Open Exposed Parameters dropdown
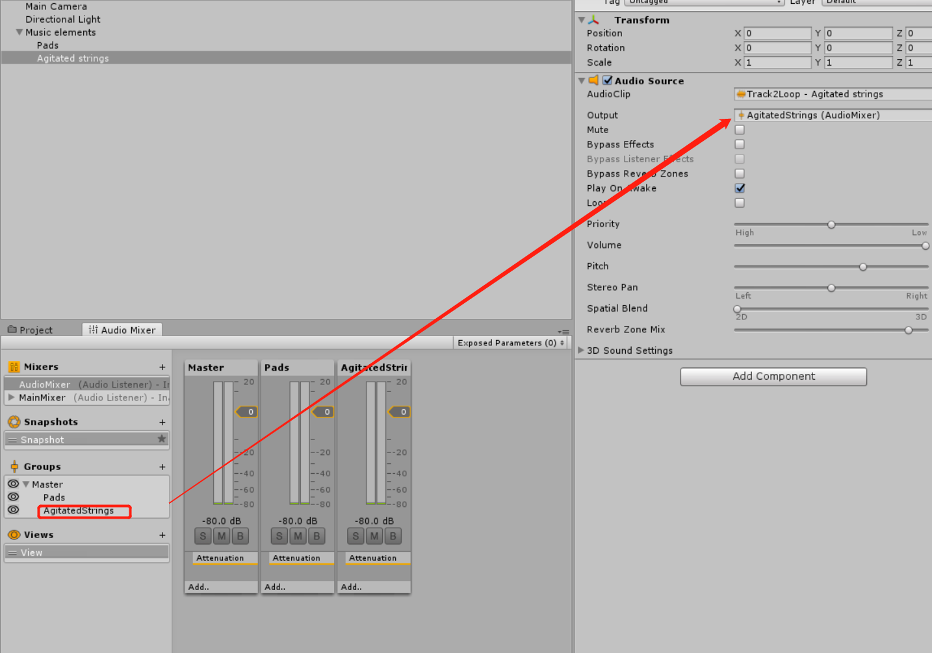 511,343
